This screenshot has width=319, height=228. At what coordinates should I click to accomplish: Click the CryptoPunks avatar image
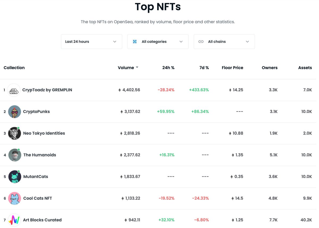tap(14, 112)
